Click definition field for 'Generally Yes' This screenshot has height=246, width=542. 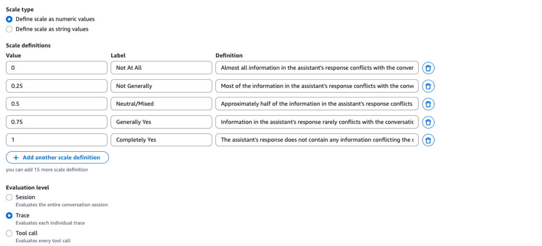point(317,122)
